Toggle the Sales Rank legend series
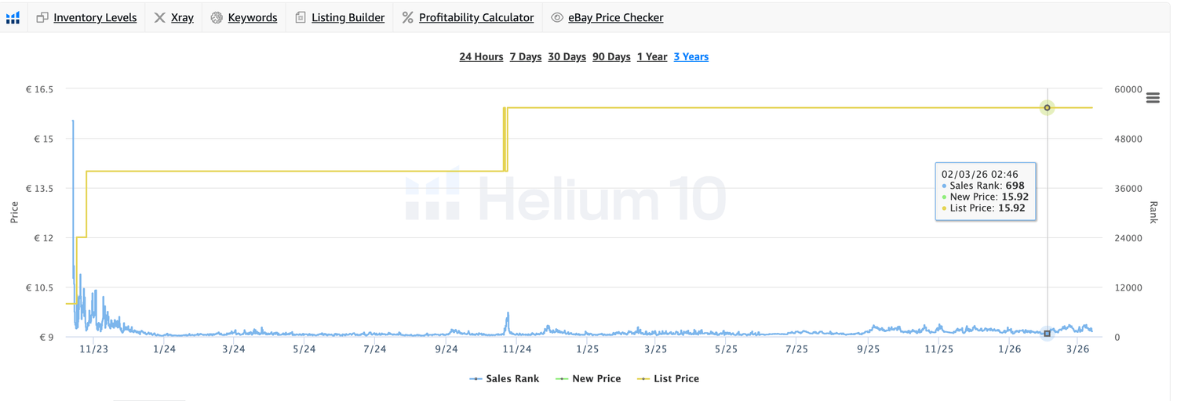Image resolution: width=1177 pixels, height=401 pixels. 505,379
